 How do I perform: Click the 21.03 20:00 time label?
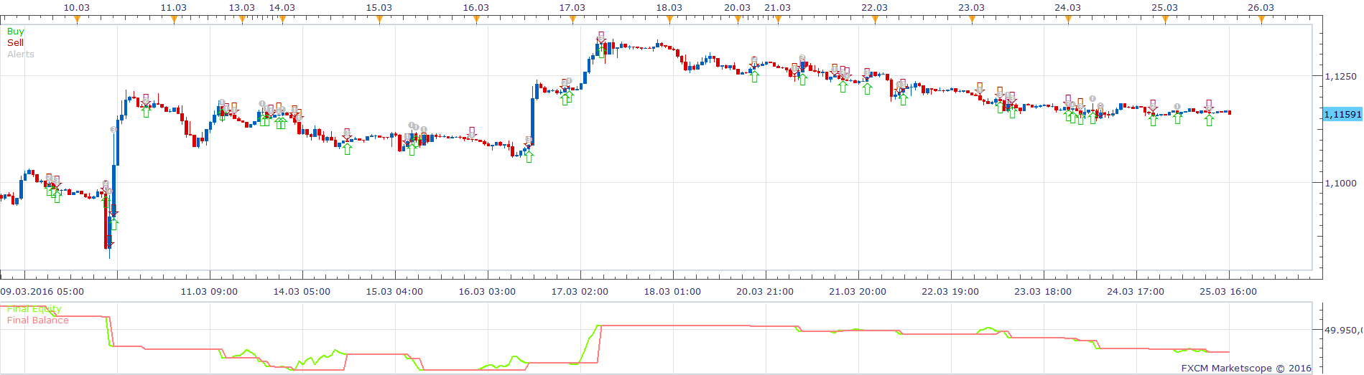coord(858,292)
